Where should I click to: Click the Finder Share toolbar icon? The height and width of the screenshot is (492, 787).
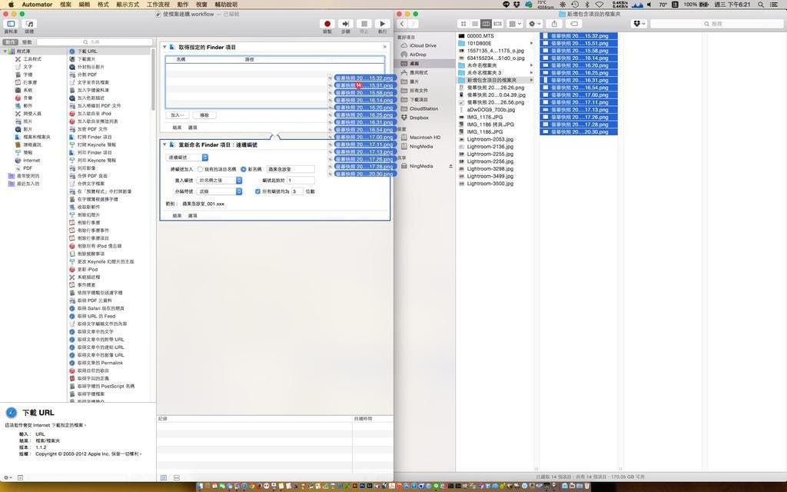[x=553, y=24]
